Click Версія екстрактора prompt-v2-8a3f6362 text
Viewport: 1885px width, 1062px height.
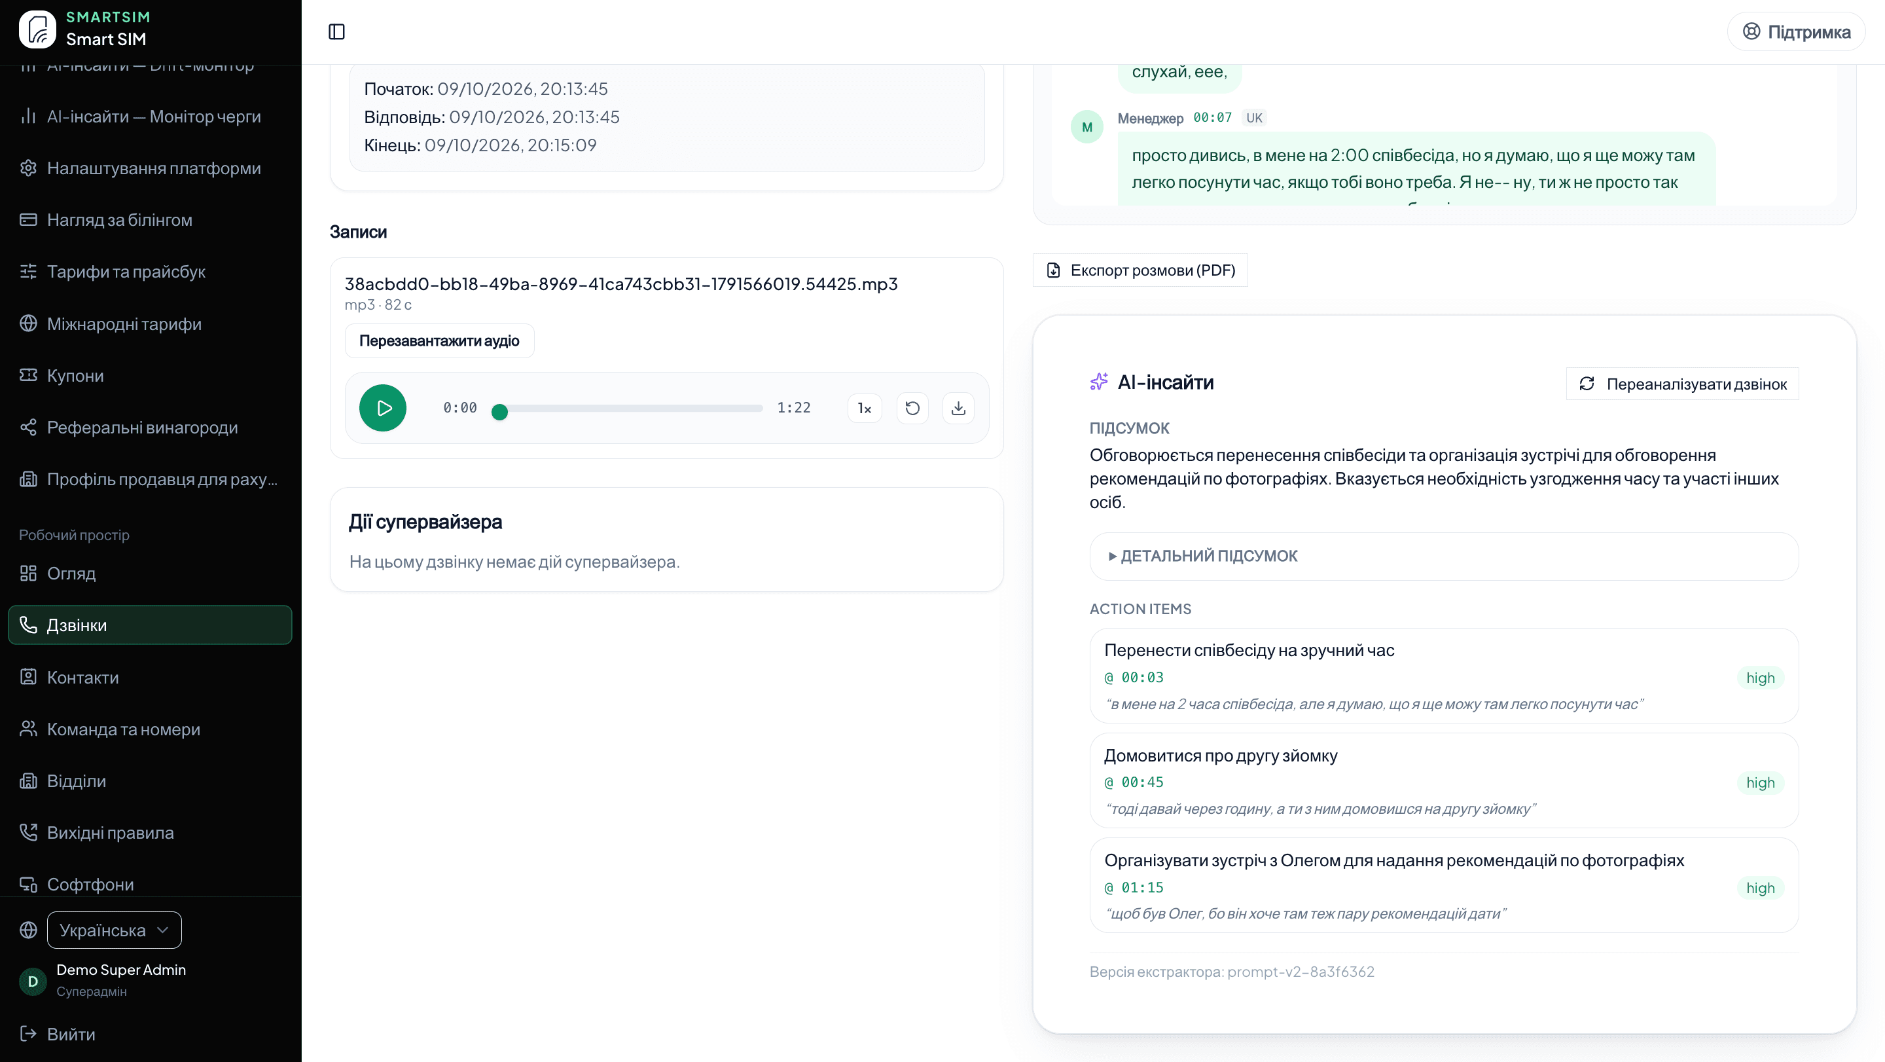pos(1232,971)
